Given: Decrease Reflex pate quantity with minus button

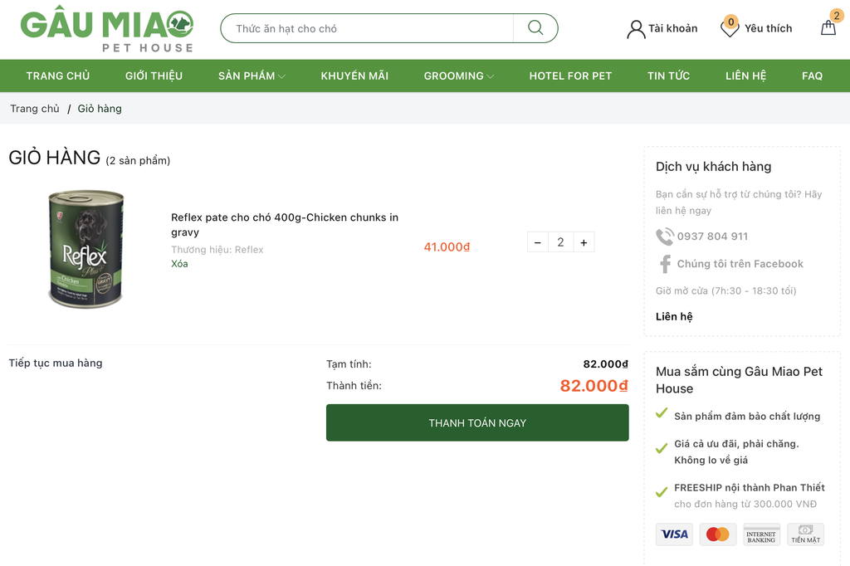Looking at the screenshot, I should (x=538, y=242).
